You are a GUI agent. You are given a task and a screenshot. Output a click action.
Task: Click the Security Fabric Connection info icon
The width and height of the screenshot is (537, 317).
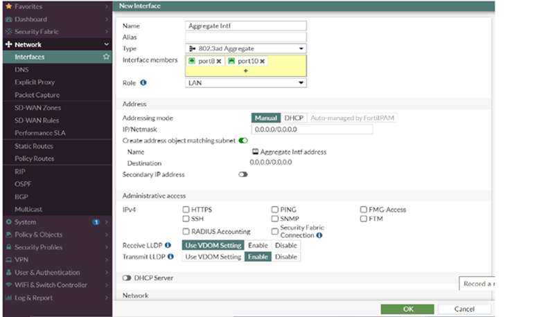319,235
